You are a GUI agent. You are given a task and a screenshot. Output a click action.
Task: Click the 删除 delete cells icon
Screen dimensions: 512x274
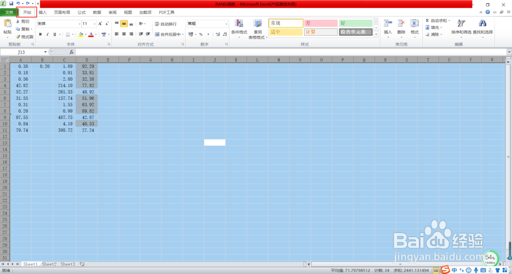pyautogui.click(x=401, y=23)
